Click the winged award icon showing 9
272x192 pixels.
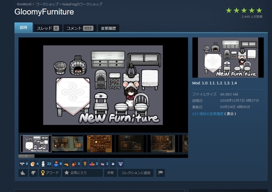click(x=24, y=164)
